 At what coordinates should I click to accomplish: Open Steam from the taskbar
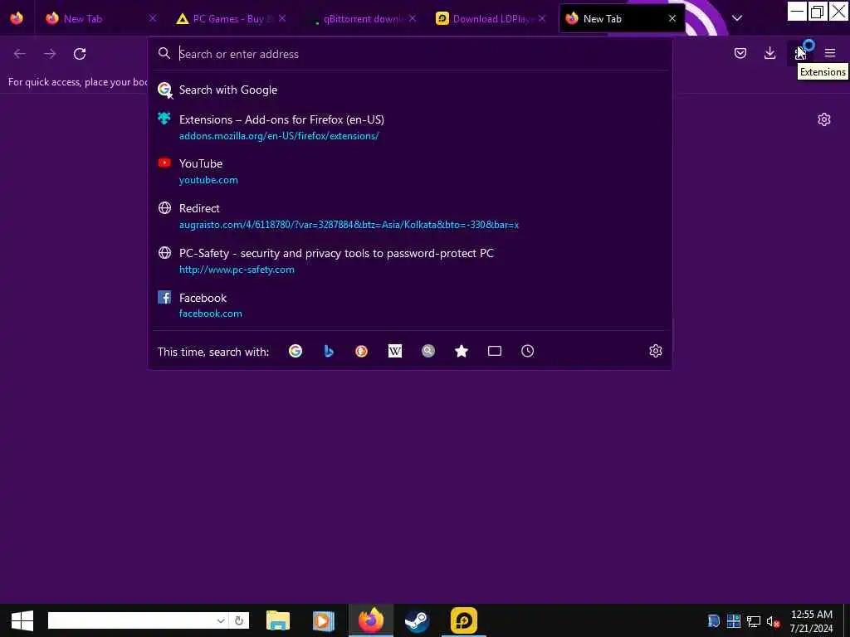[x=417, y=620]
